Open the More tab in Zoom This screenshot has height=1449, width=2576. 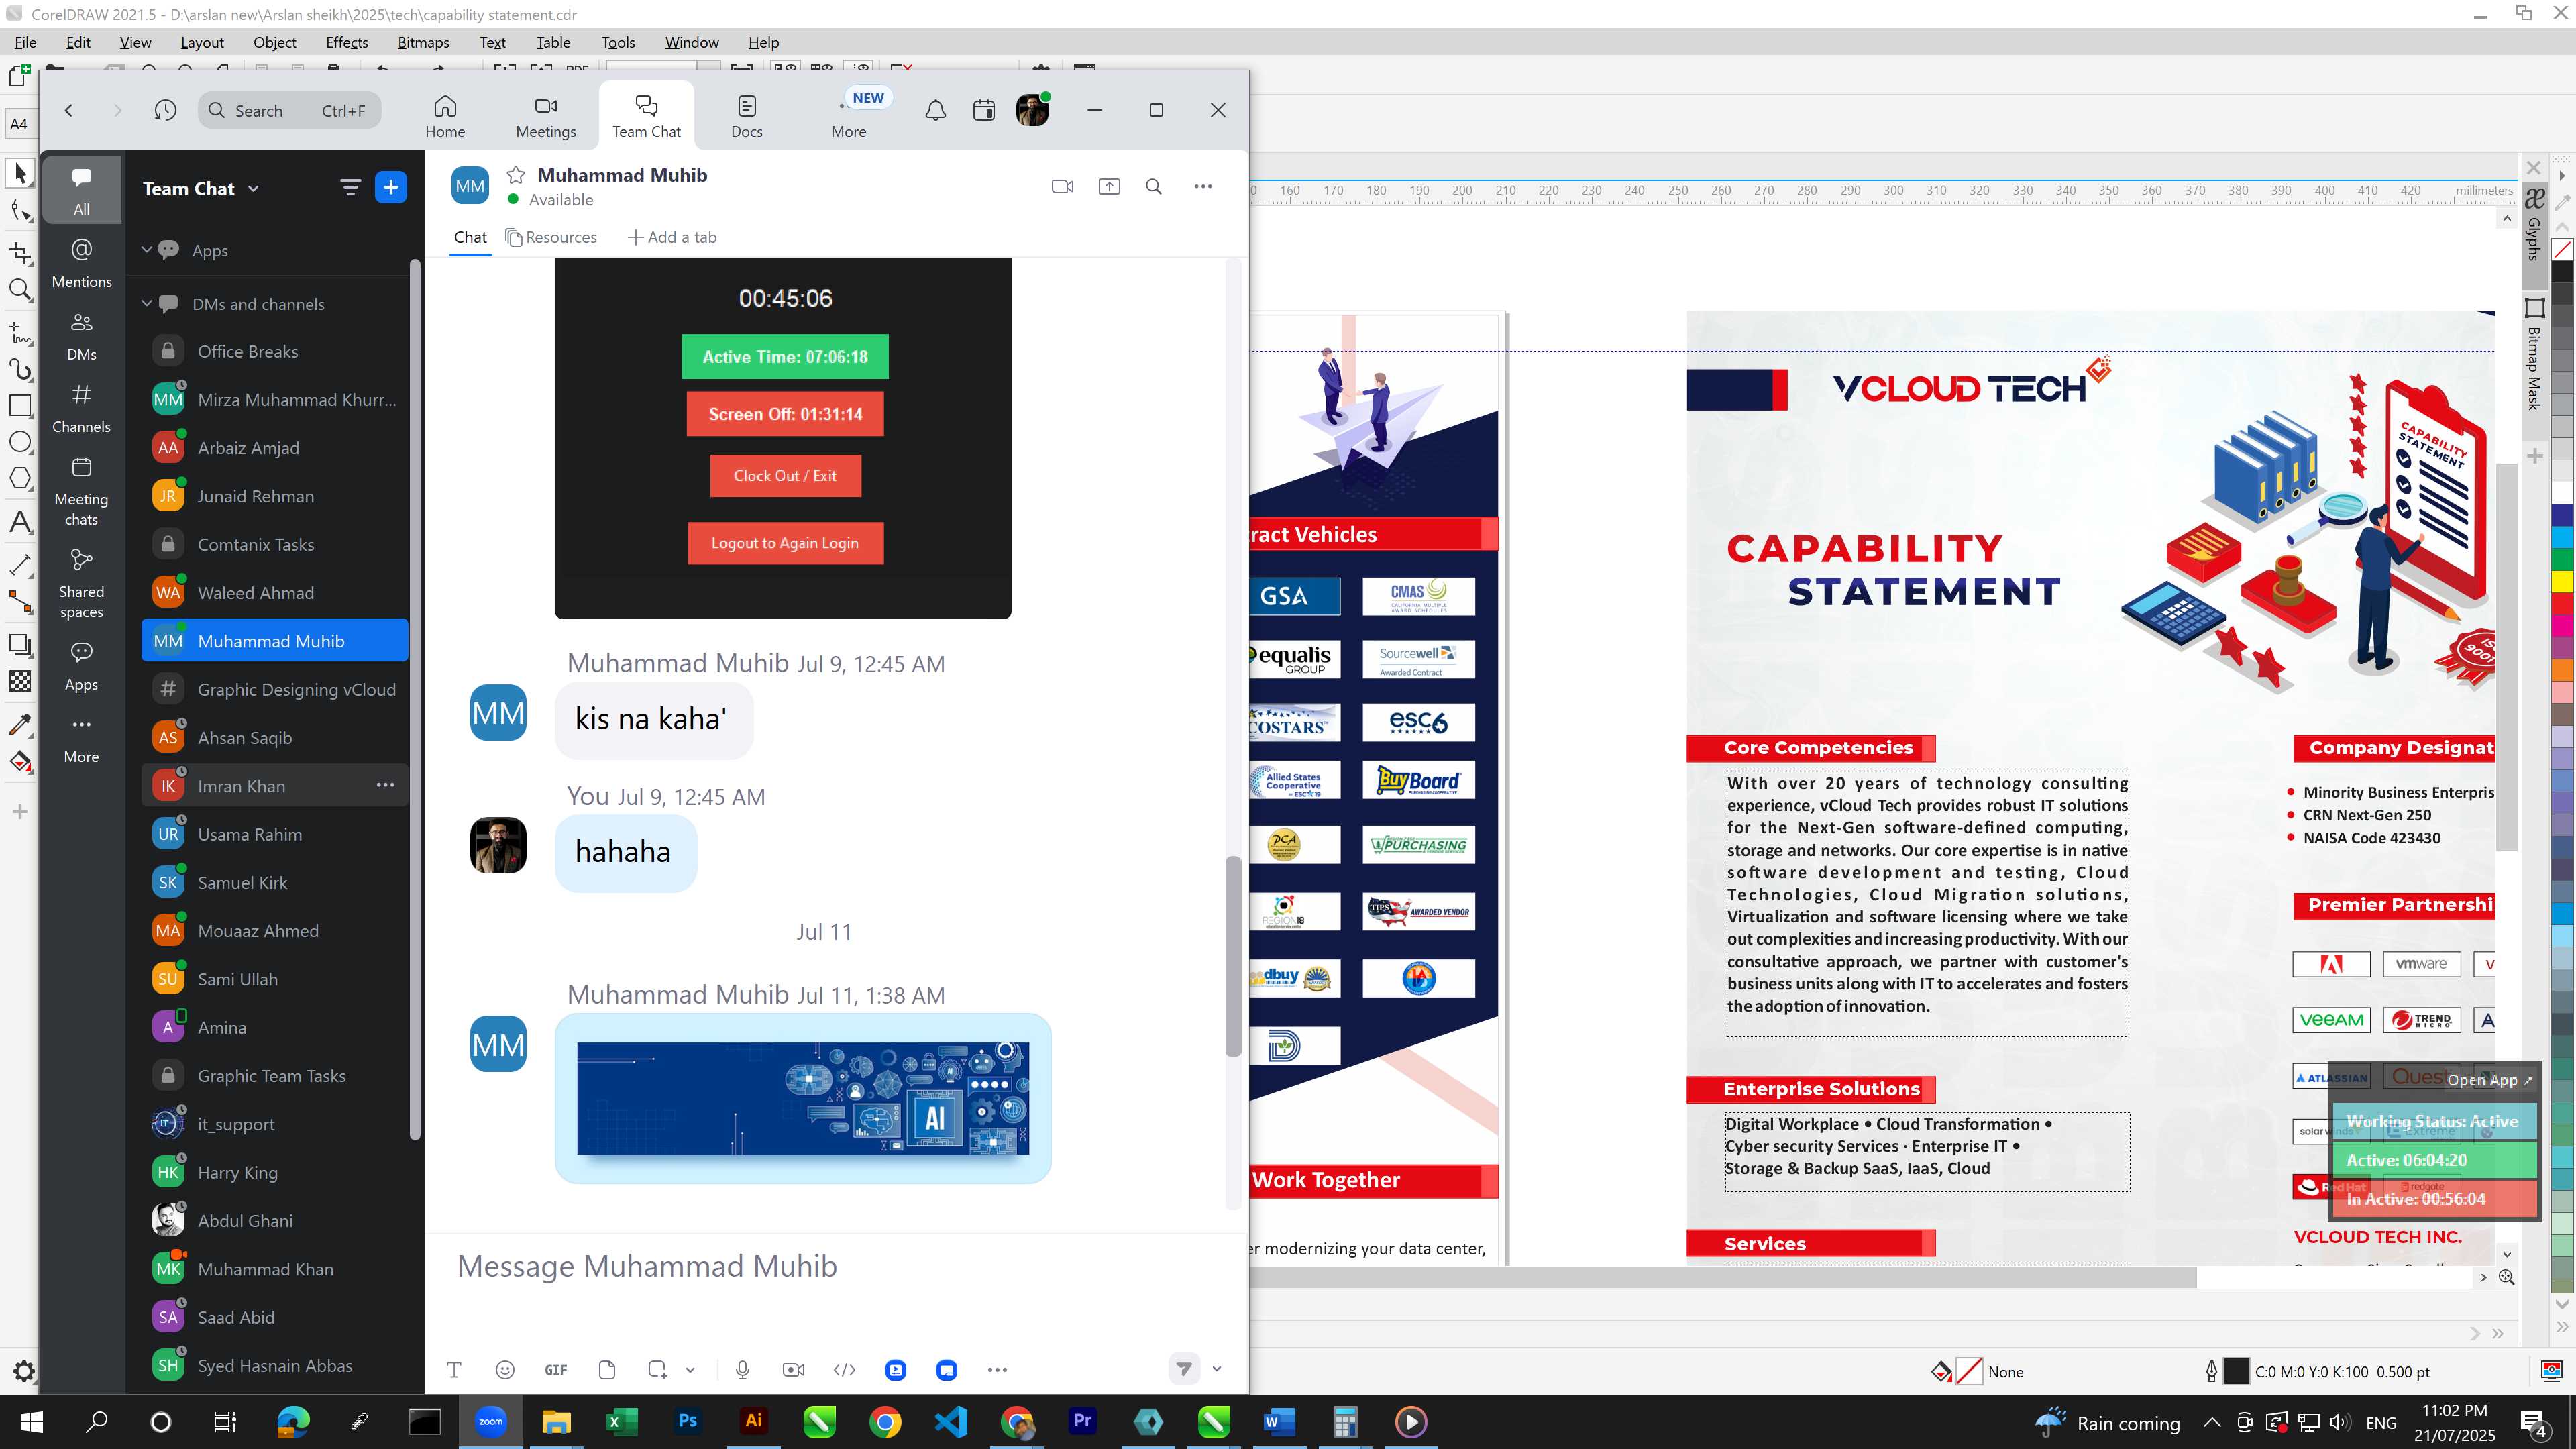849,115
